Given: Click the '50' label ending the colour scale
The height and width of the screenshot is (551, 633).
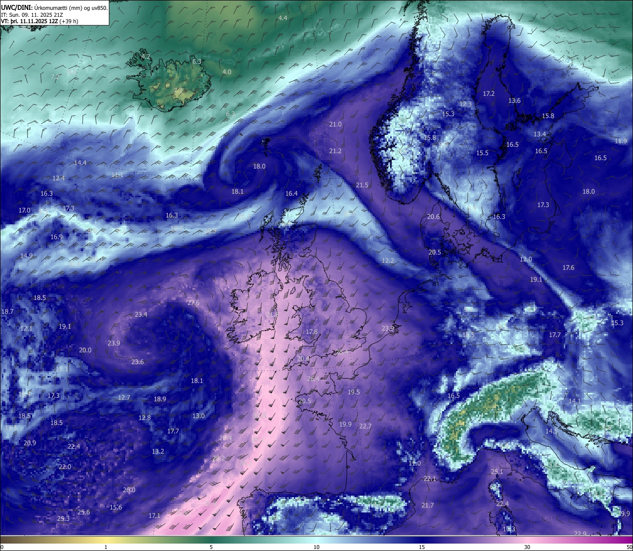Looking at the screenshot, I should 629,547.
